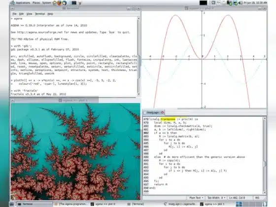Click the Terminal scrollbar down arrow
The height and width of the screenshot is (207, 276).
tap(138, 94)
